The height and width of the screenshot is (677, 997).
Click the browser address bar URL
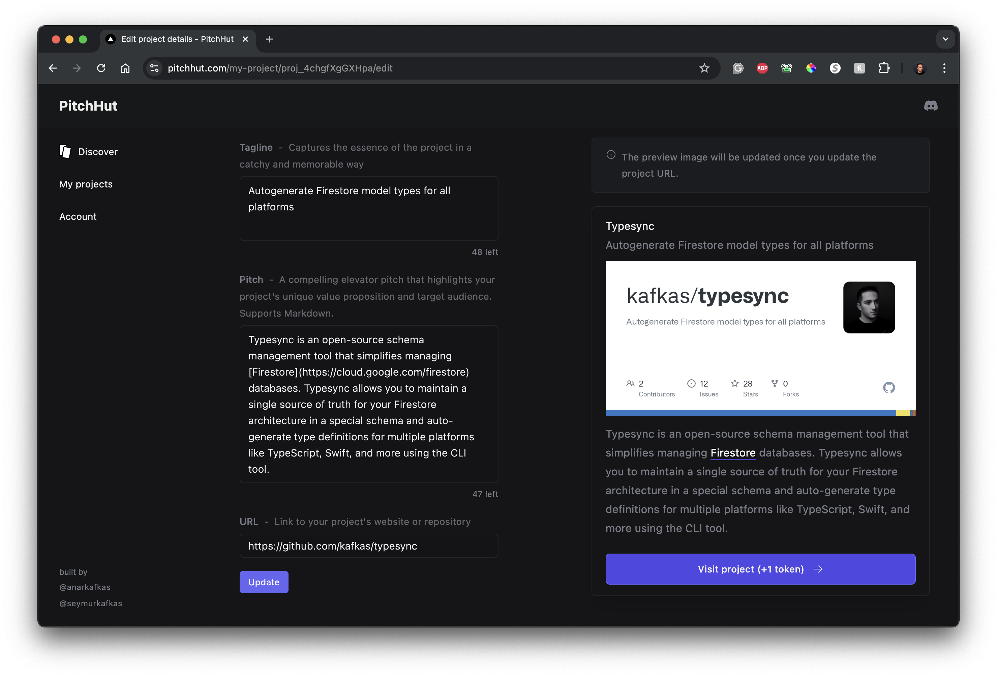click(x=280, y=68)
